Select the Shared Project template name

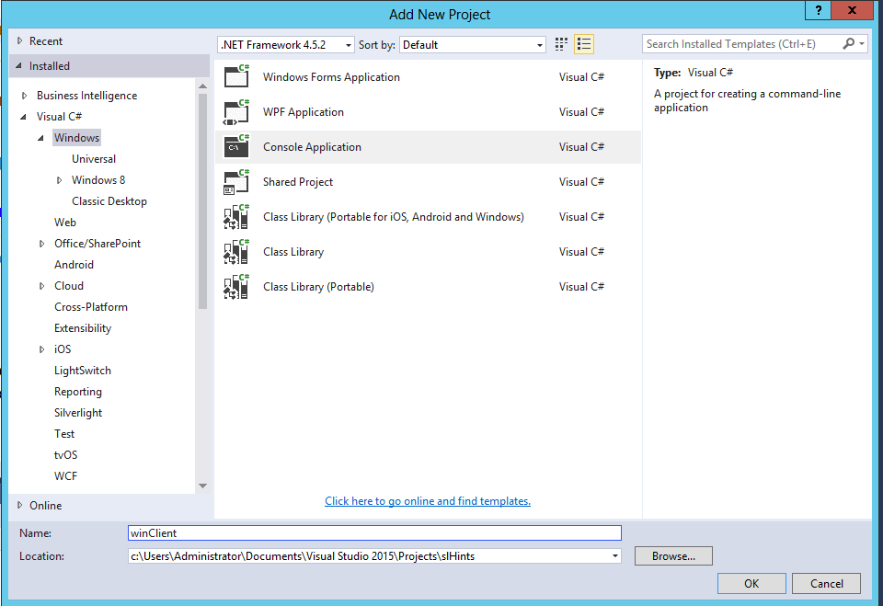(x=298, y=182)
